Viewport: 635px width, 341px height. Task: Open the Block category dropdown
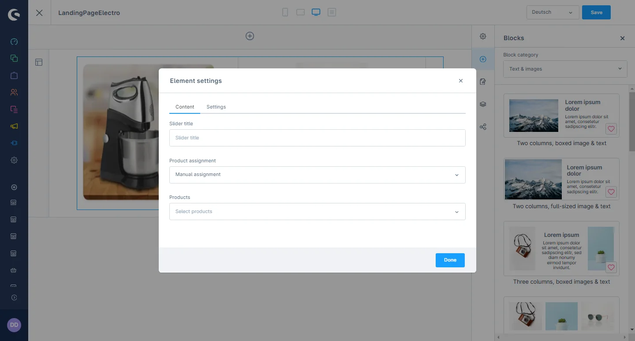[x=565, y=69]
